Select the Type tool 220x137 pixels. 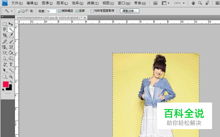pyautogui.click(x=11, y=65)
